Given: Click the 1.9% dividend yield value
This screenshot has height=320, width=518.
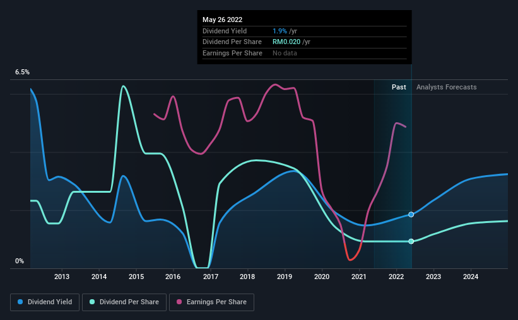Looking at the screenshot, I should [280, 31].
